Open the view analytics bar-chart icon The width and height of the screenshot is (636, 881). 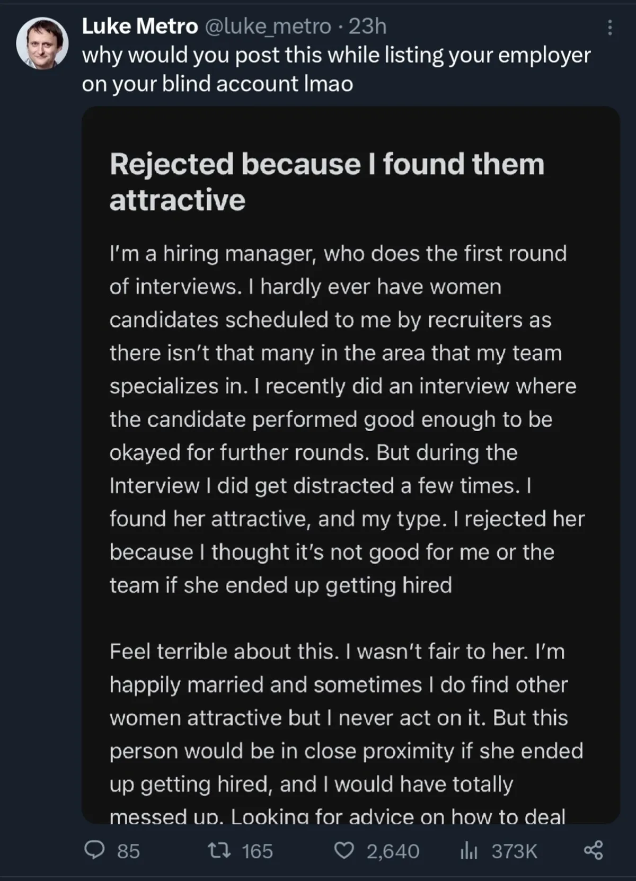tap(469, 850)
